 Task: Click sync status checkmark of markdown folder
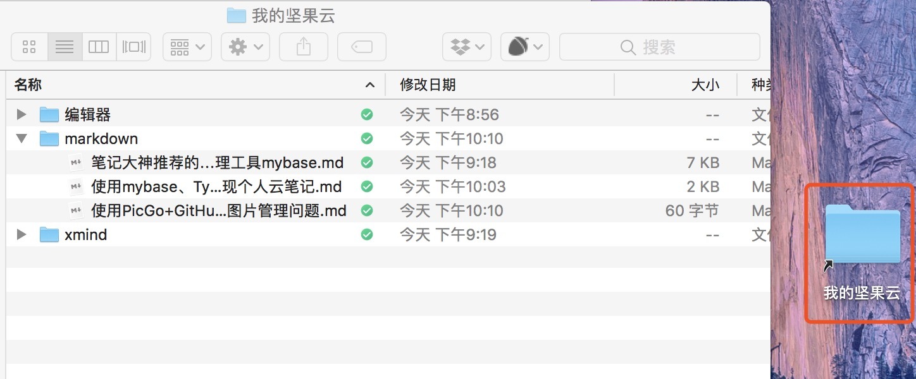click(367, 138)
